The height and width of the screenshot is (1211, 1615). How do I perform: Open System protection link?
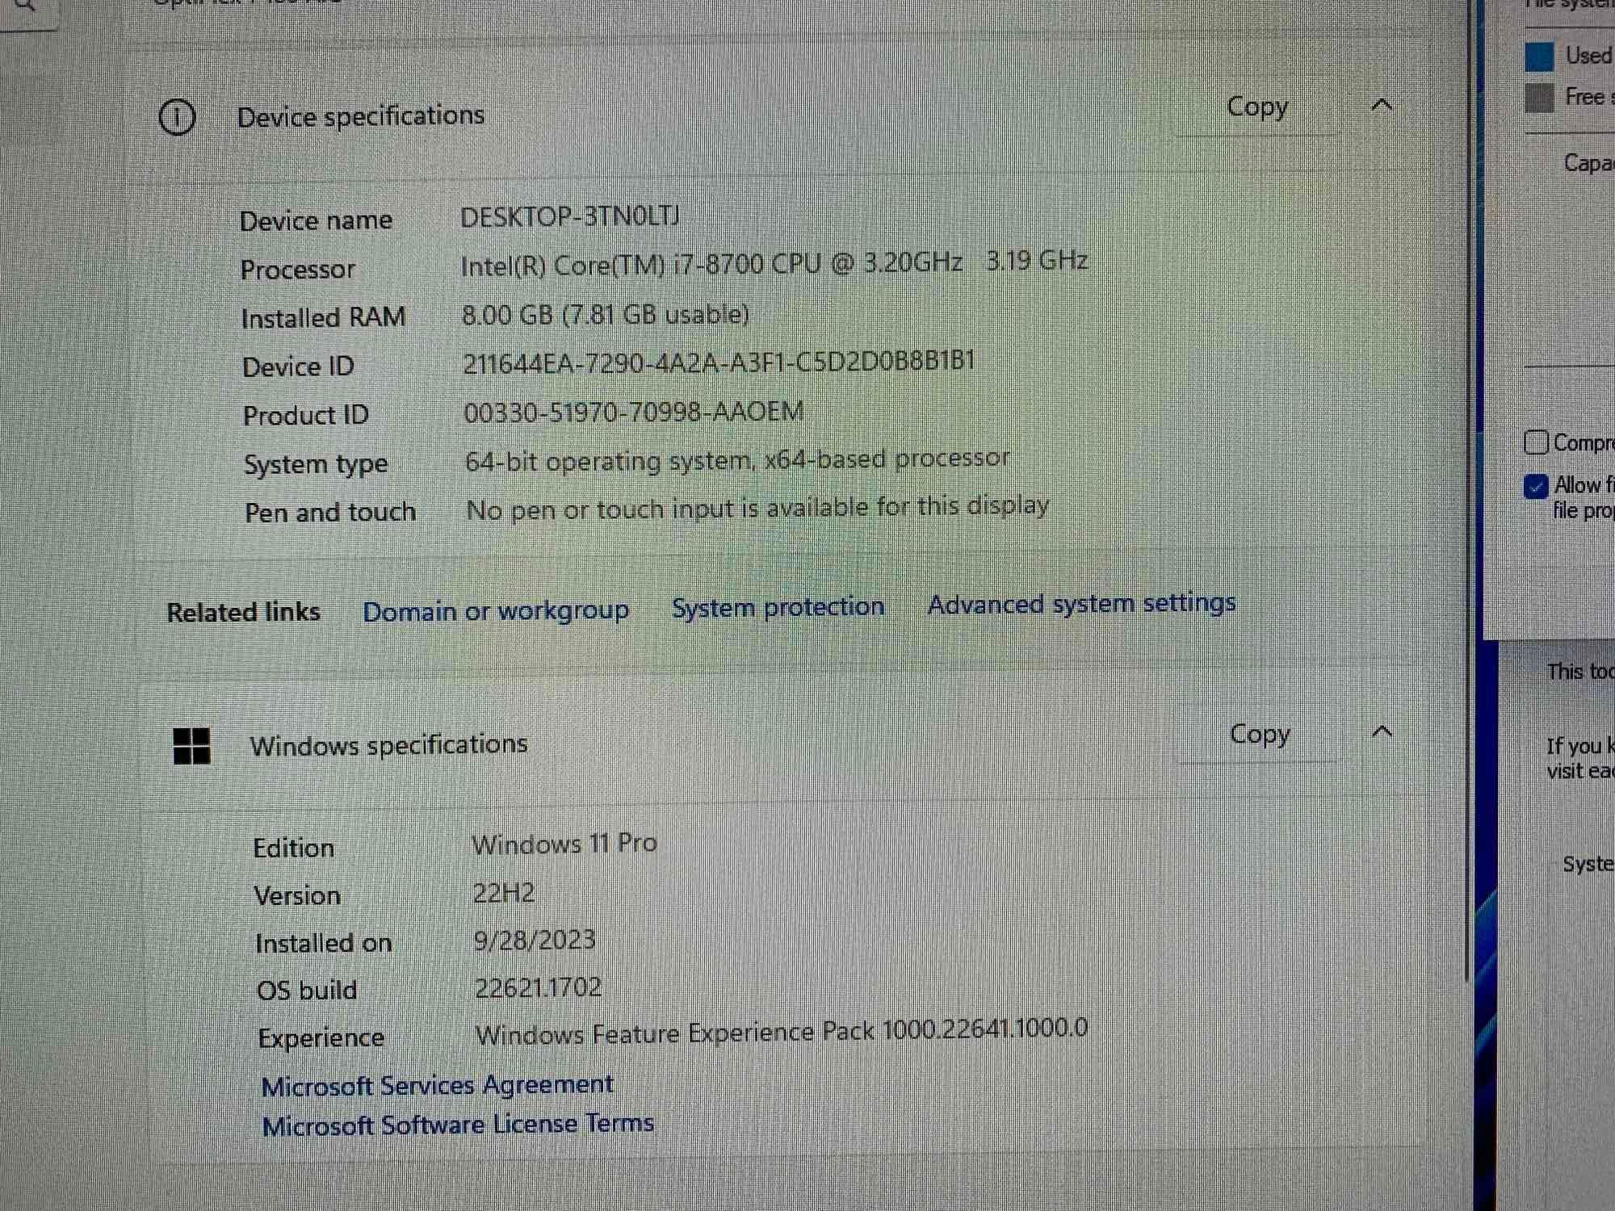(x=778, y=606)
